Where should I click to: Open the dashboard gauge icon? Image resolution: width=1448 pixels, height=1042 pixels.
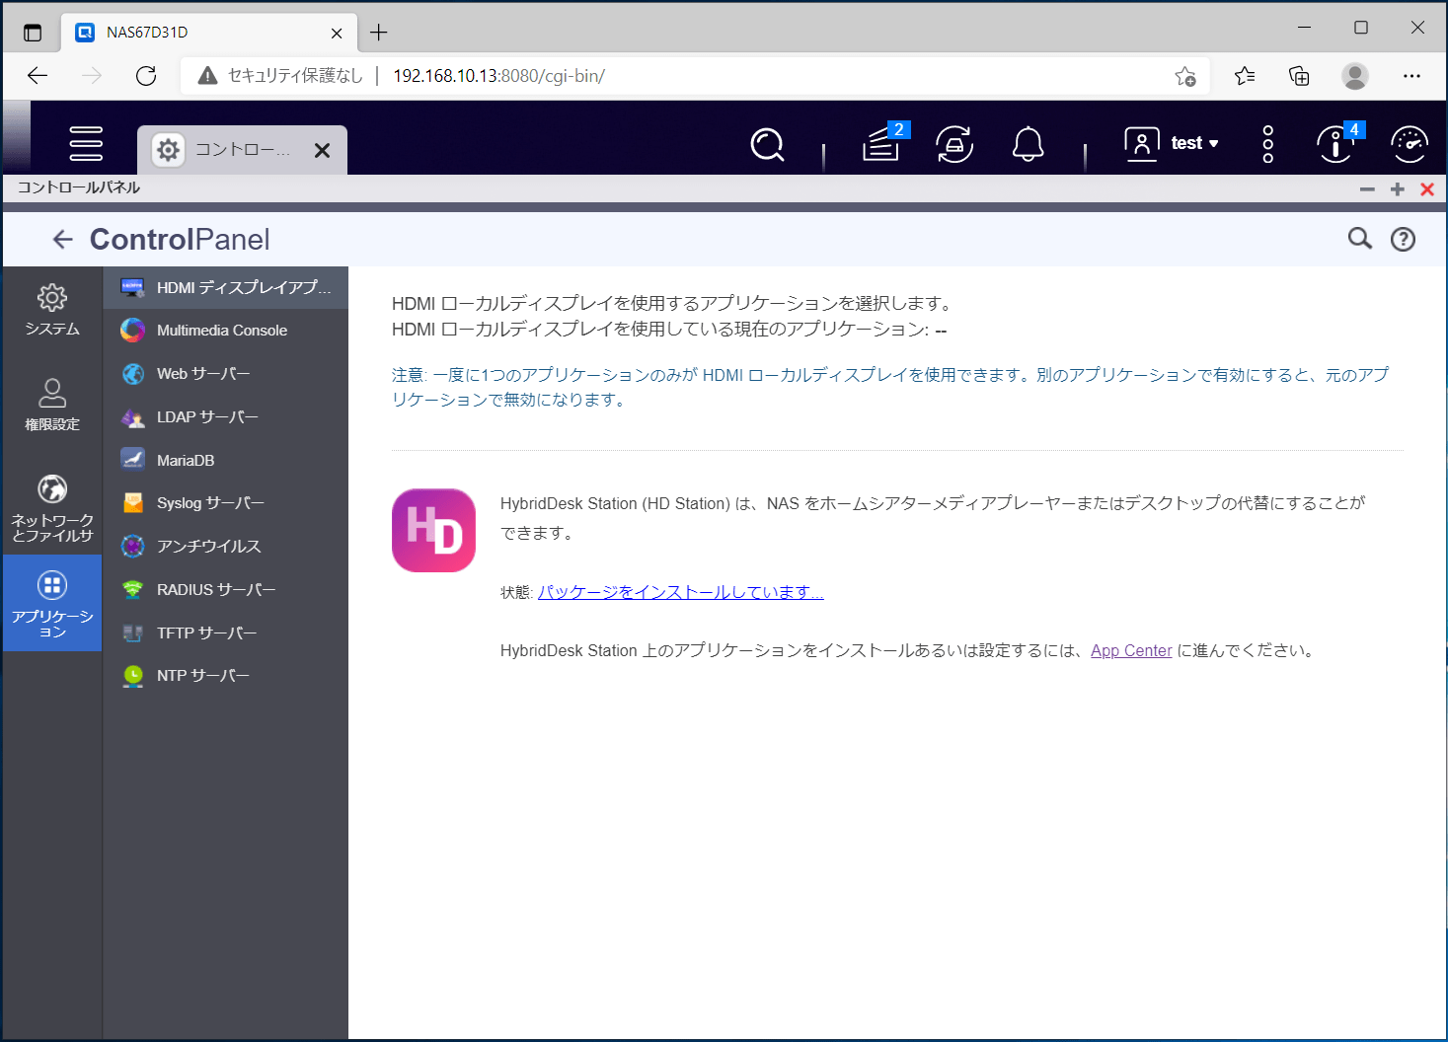tap(1410, 145)
